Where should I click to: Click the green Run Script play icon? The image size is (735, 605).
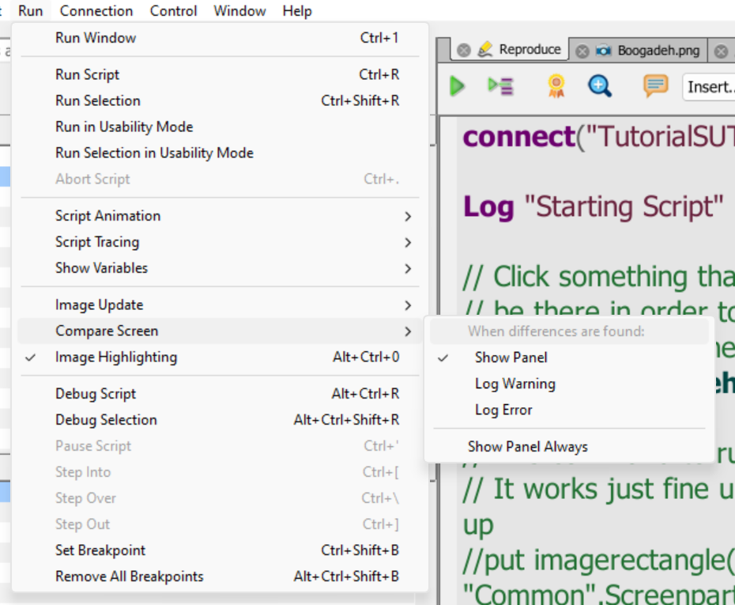(x=457, y=86)
